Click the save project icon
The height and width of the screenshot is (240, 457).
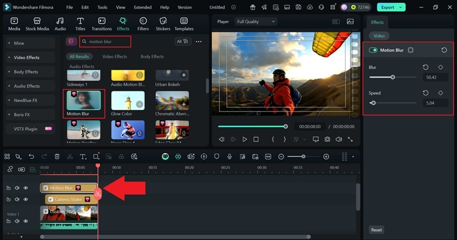pos(298,7)
